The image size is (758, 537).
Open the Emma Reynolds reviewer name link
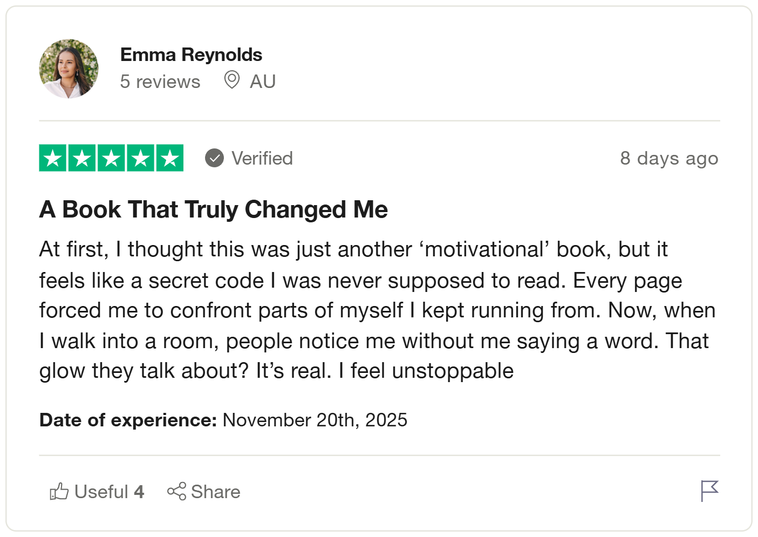[191, 55]
